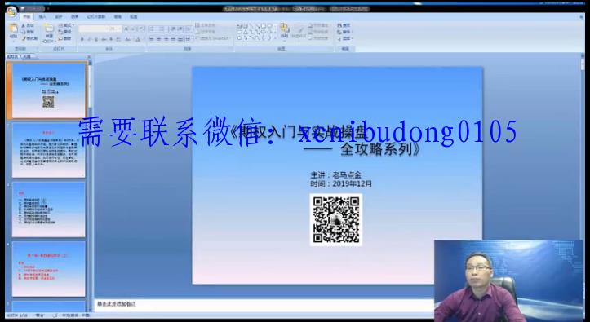Open the Quick Access Toolbar customize arrow
This screenshot has width=590, height=322.
pyautogui.click(x=48, y=9)
